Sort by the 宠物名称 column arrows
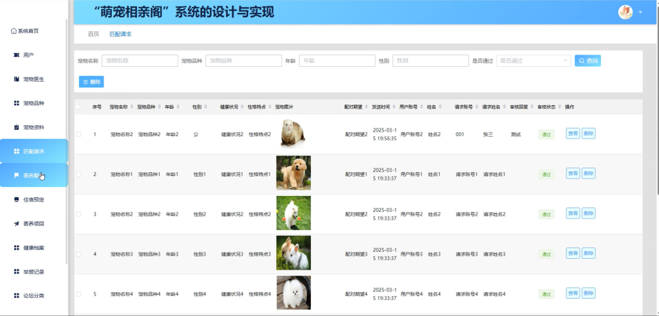This screenshot has height=316, width=659. 132,107
